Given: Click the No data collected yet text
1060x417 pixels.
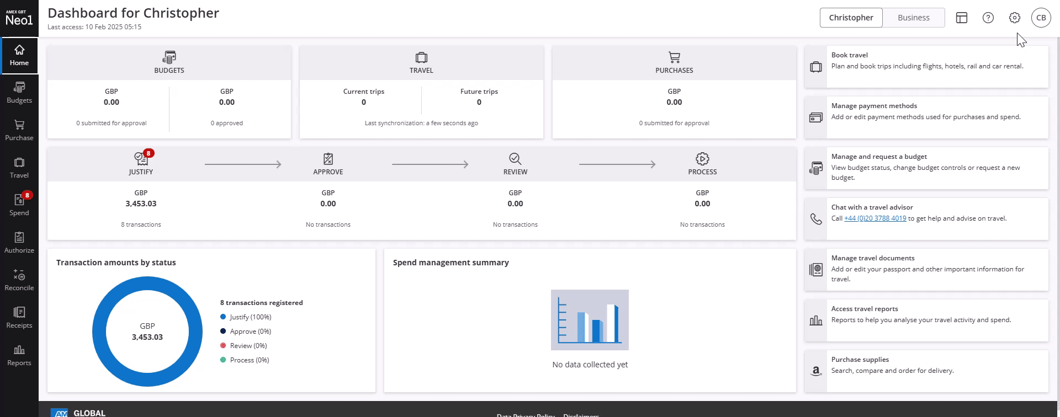Looking at the screenshot, I should click(x=590, y=365).
